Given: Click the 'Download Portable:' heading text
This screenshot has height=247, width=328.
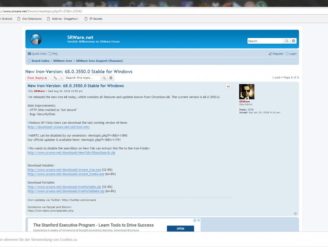Looking at the screenshot, I should point(41,183).
